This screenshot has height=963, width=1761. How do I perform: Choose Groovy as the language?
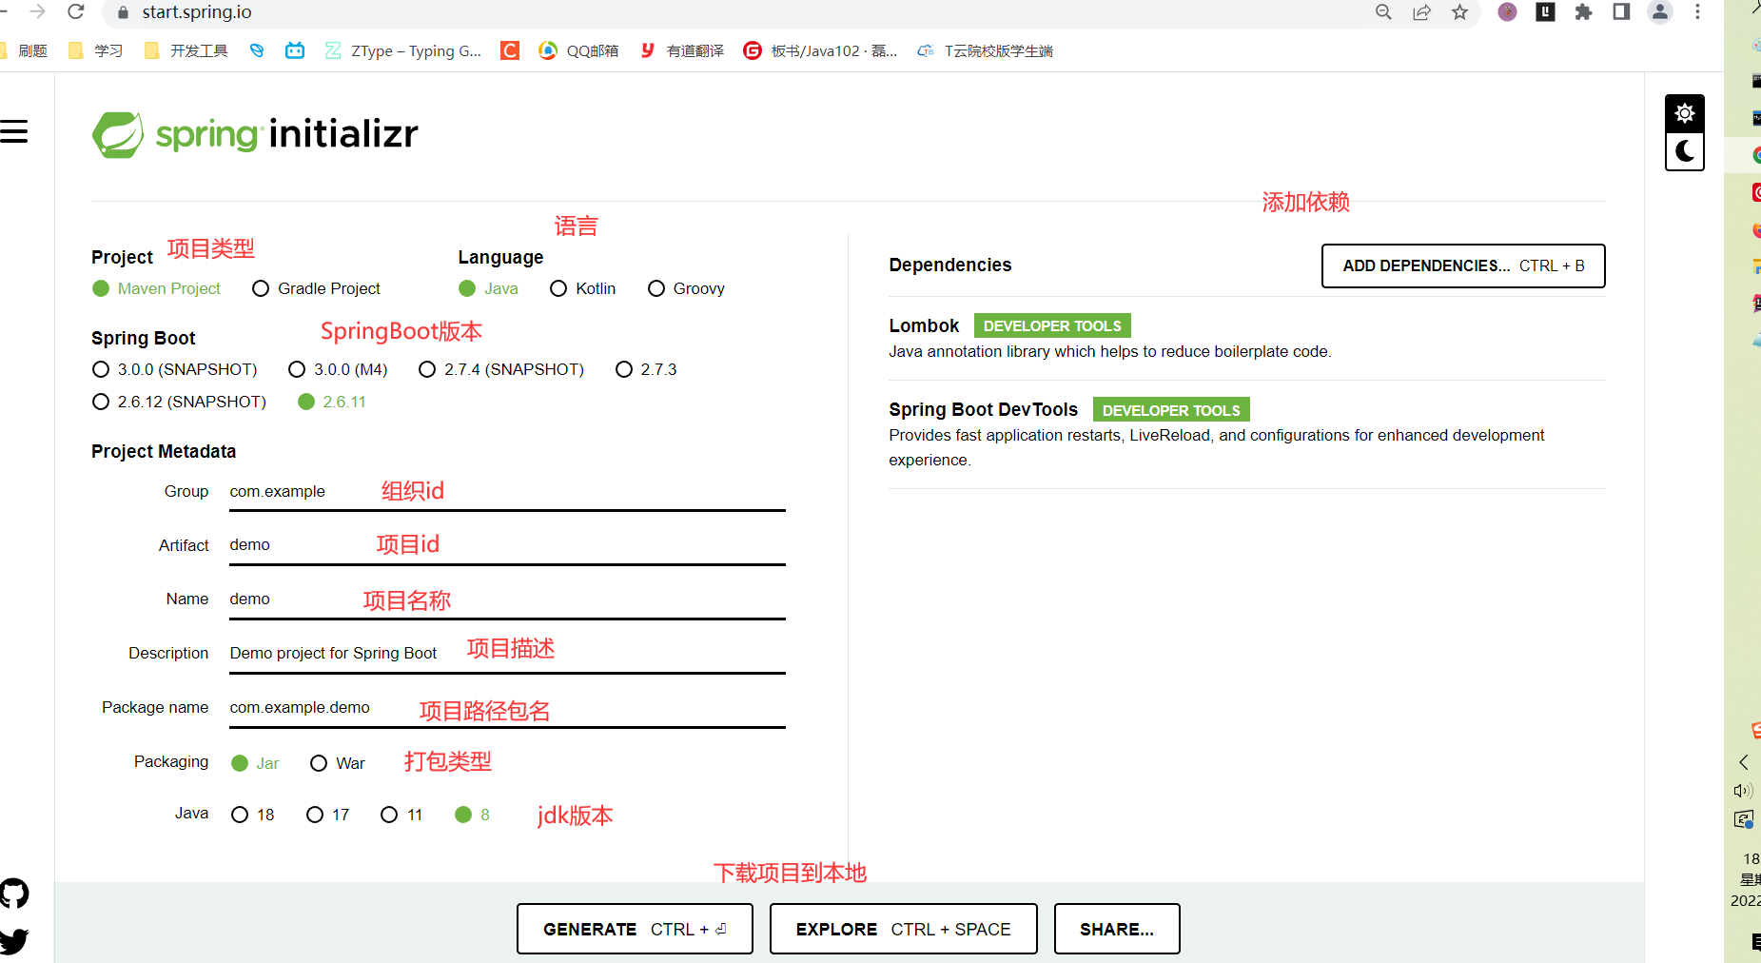point(686,288)
